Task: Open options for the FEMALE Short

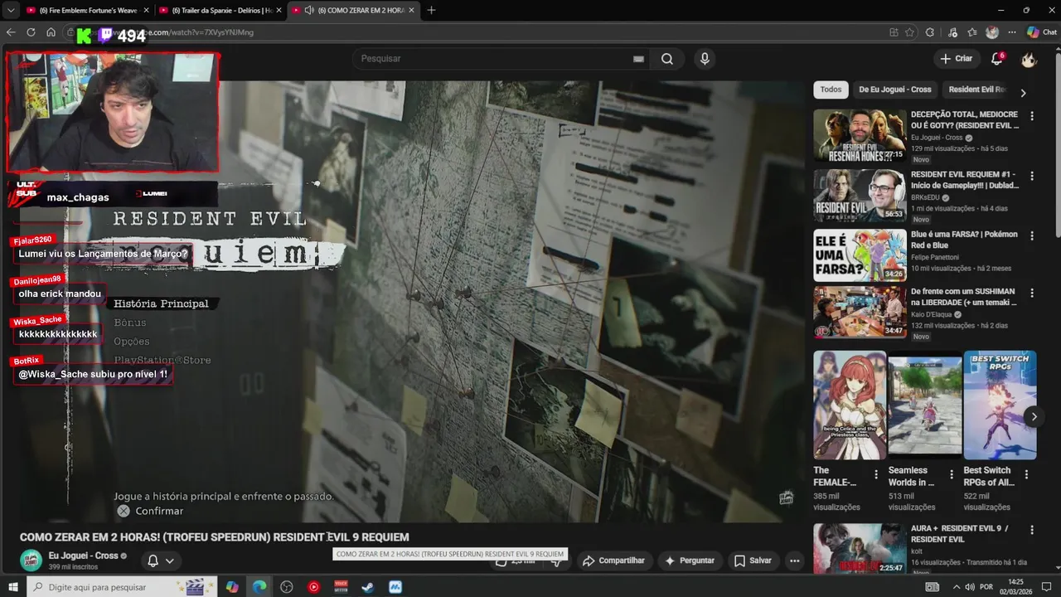Action: (x=876, y=475)
